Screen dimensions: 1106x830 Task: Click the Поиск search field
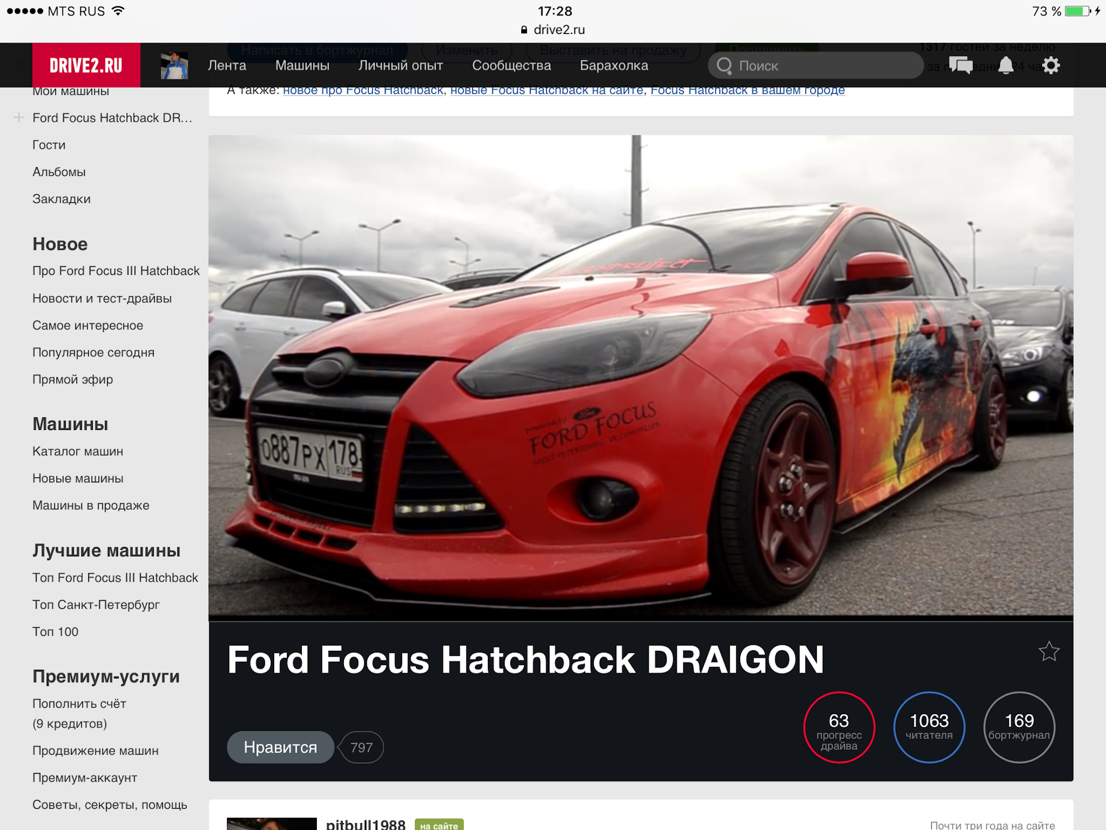[x=824, y=66]
